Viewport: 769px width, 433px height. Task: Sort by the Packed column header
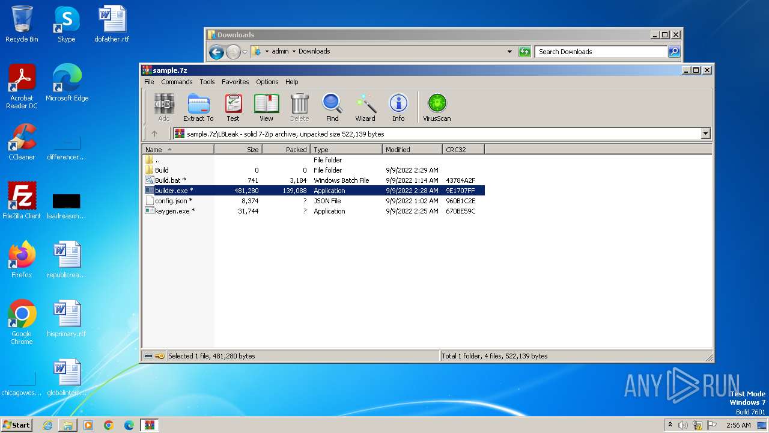tap(287, 149)
